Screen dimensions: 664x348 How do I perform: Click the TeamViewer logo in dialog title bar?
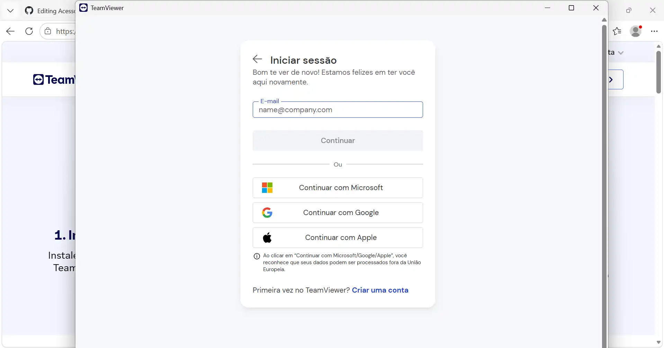(x=83, y=8)
